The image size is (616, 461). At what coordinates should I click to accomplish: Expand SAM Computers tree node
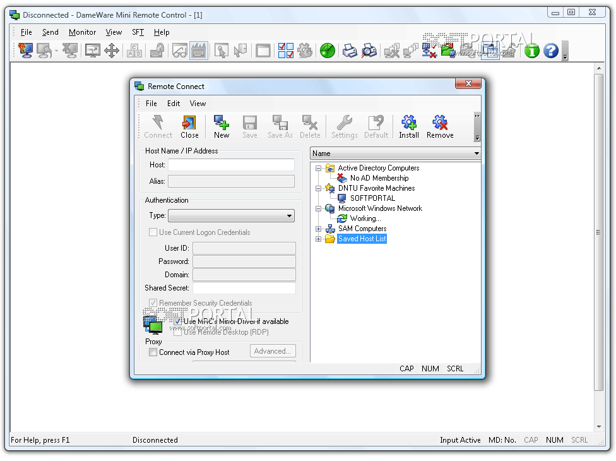(x=318, y=229)
